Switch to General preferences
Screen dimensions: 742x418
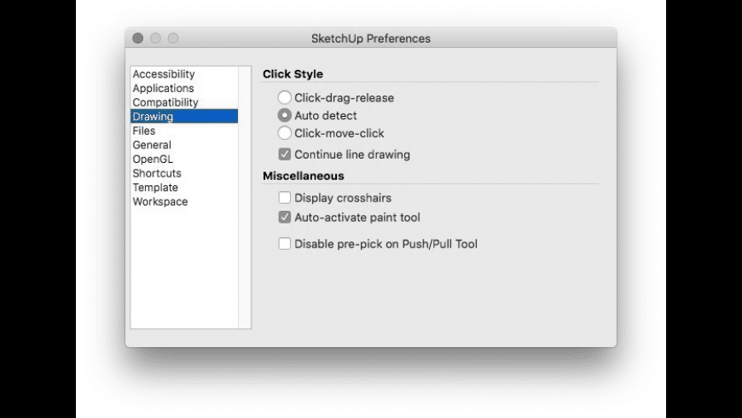tap(152, 145)
